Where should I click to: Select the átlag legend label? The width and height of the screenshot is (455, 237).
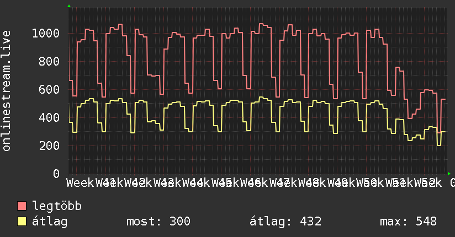click(x=50, y=222)
